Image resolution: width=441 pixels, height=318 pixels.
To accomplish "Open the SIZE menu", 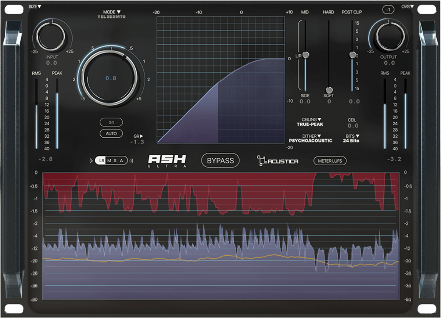I will (35, 6).
